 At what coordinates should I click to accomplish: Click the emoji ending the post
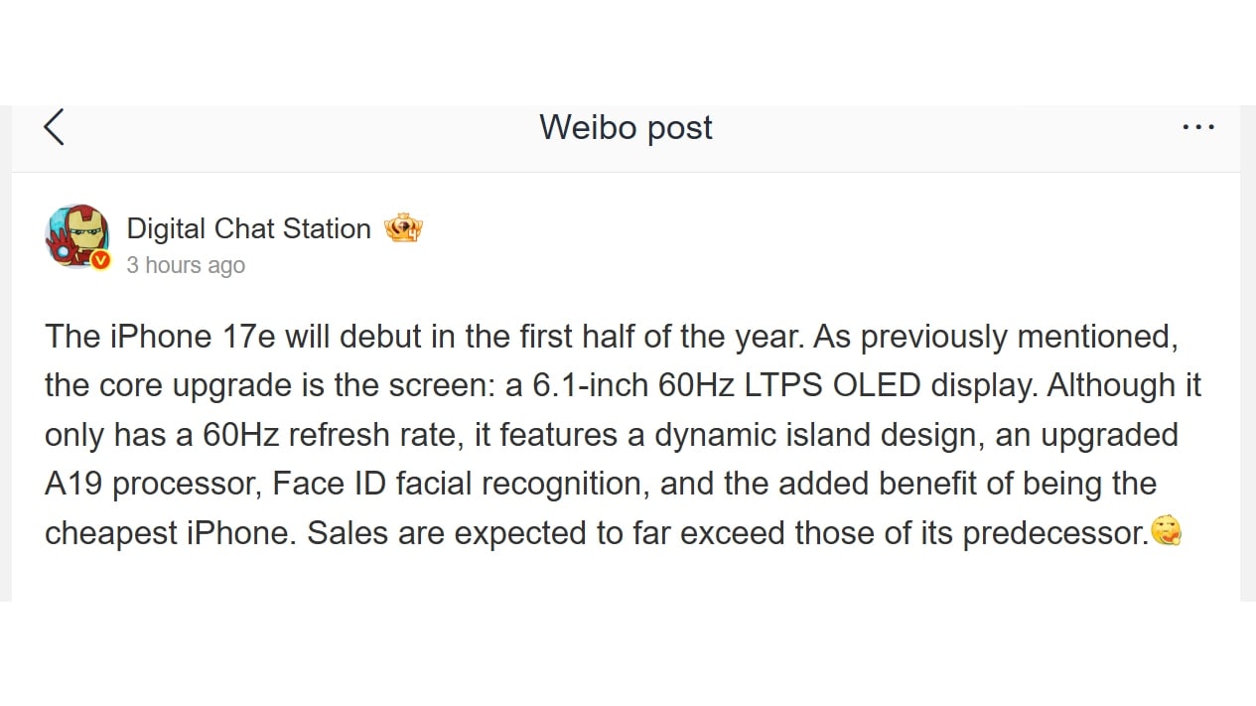point(1166,533)
